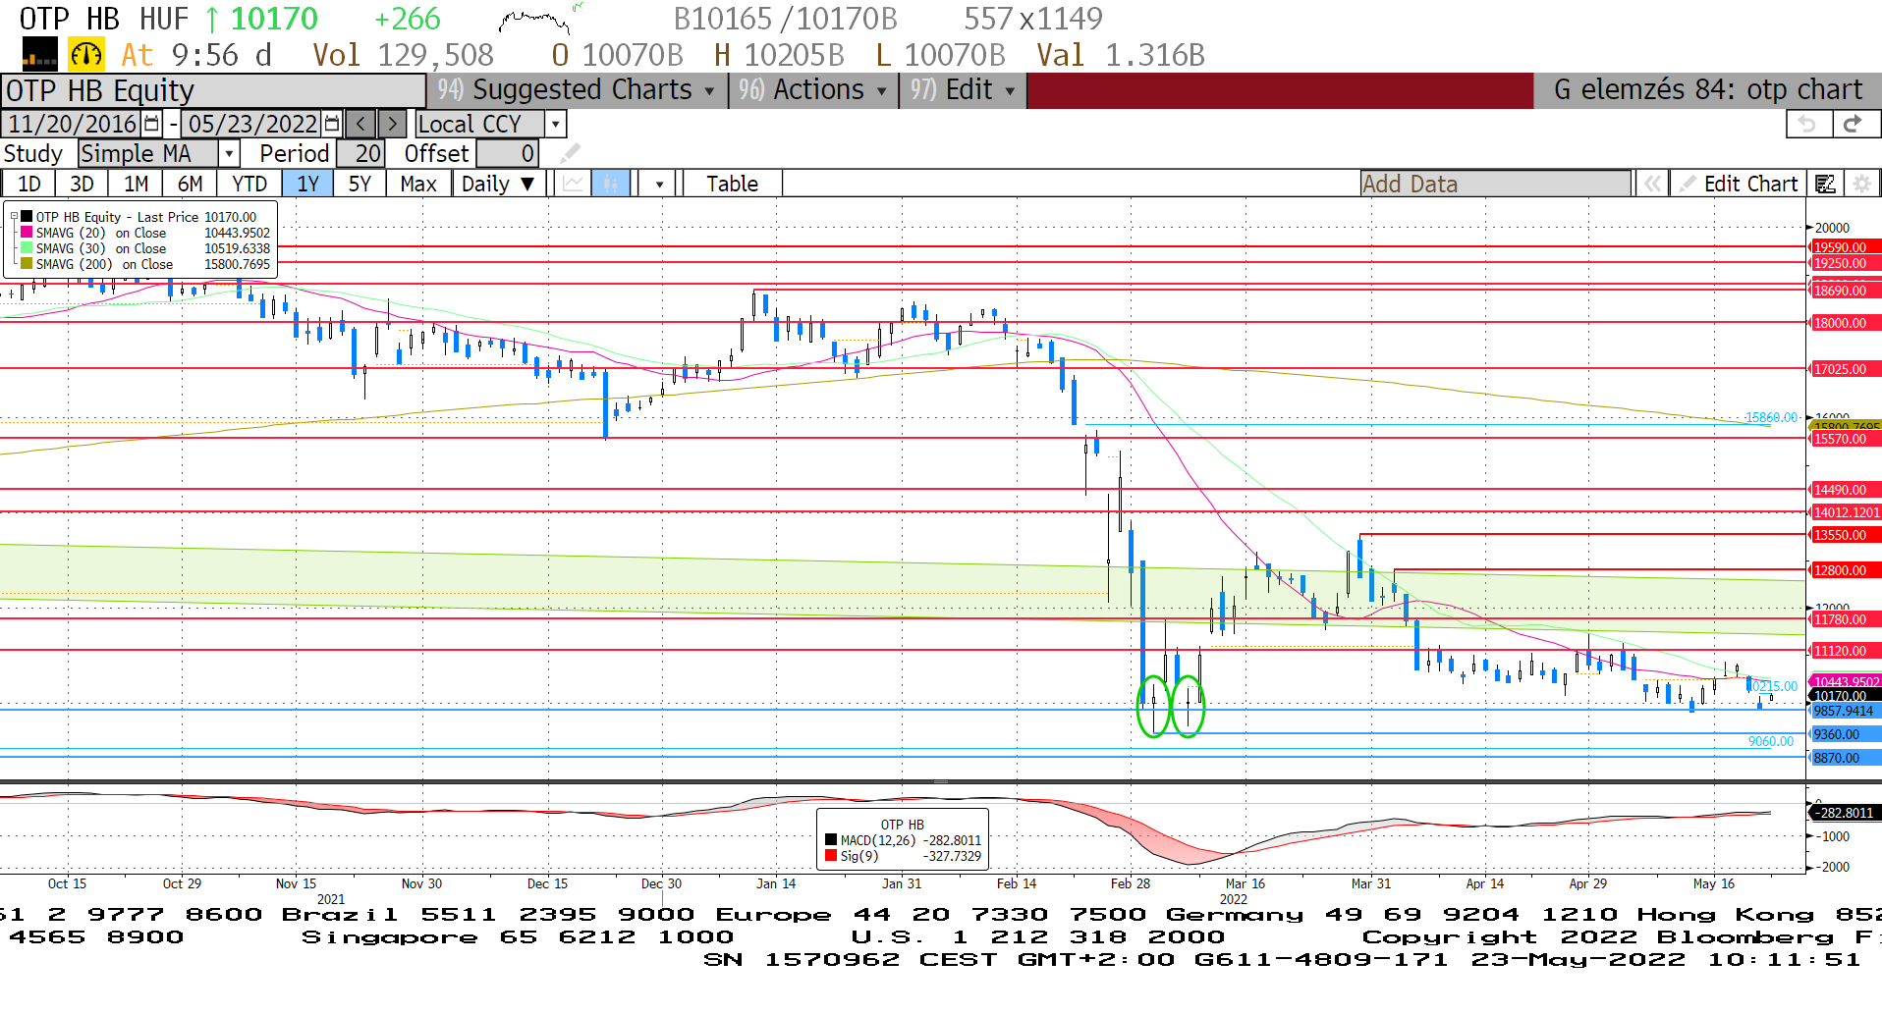The width and height of the screenshot is (1882, 1014).
Task: Expand Local CCY currency dropdown arrow
Action: point(556,124)
